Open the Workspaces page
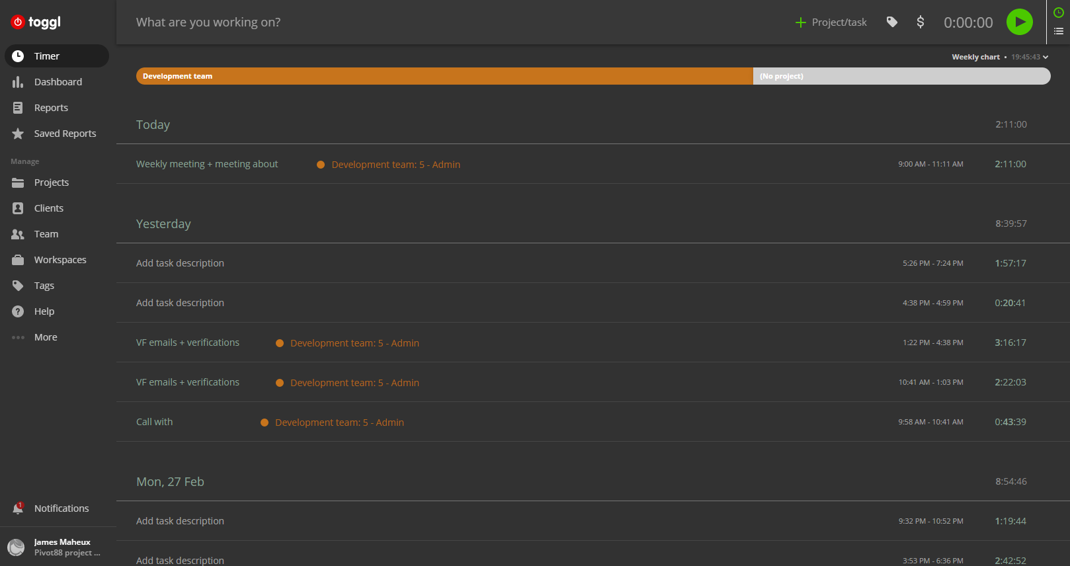Image resolution: width=1070 pixels, height=566 pixels. [57, 260]
